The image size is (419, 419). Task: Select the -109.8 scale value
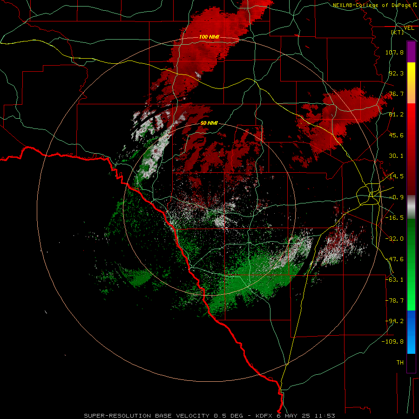click(x=392, y=342)
